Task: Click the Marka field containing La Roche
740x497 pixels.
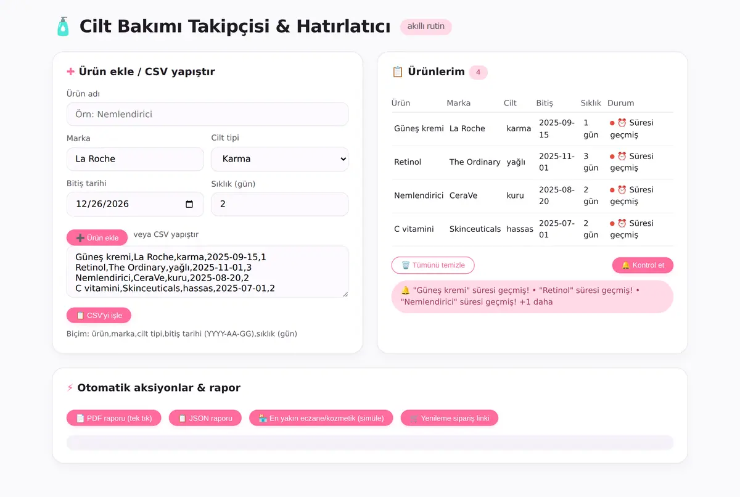Action: pyautogui.click(x=135, y=158)
